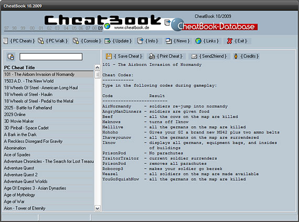Open the PC Walk section
The image size is (299, 222).
point(57,41)
